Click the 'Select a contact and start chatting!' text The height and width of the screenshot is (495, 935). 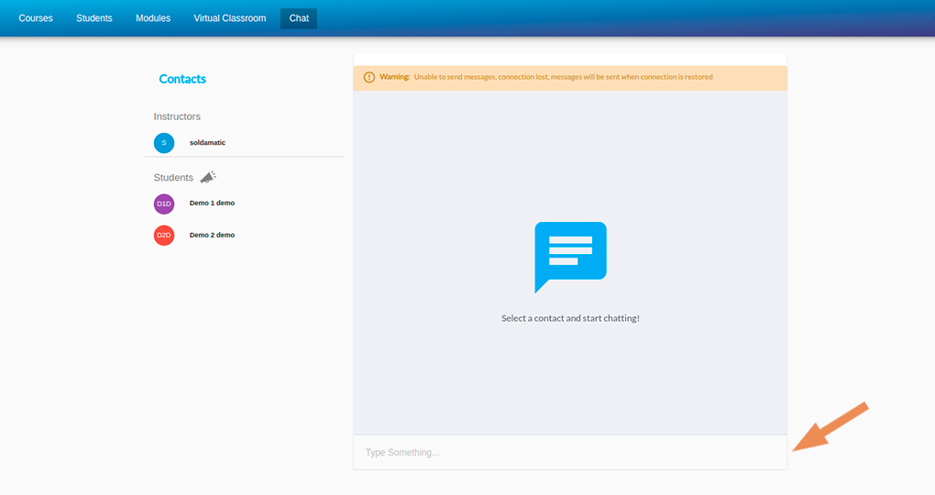click(570, 318)
